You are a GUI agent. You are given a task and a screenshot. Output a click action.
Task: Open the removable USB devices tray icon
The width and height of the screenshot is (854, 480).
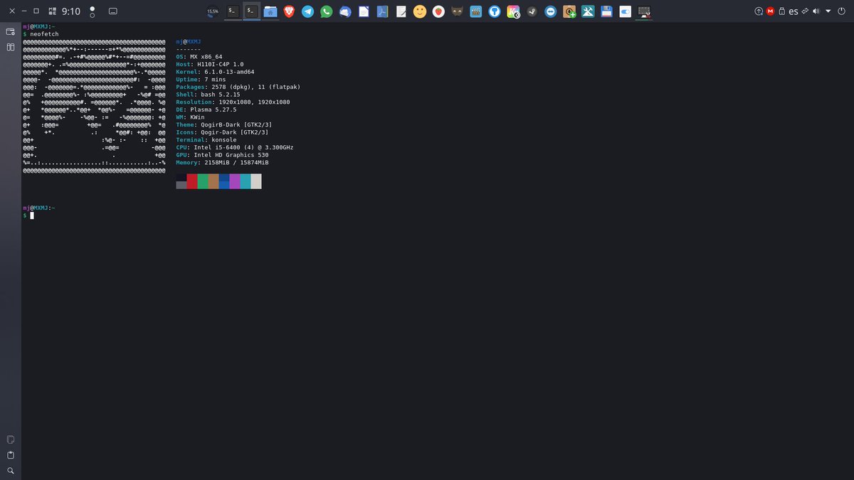[781, 11]
